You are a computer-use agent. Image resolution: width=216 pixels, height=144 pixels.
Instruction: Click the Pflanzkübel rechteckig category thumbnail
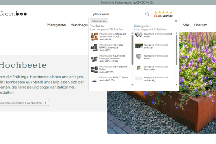(139, 79)
